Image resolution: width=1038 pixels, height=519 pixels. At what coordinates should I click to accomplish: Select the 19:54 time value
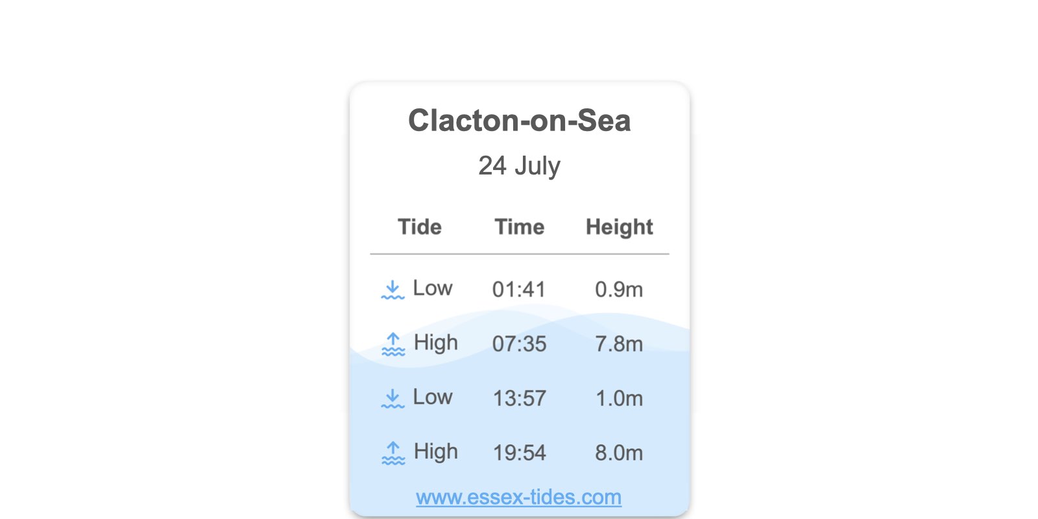pyautogui.click(x=519, y=453)
